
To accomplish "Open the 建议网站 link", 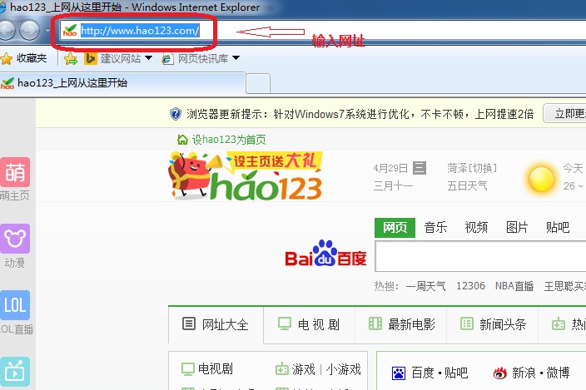I will [x=121, y=58].
